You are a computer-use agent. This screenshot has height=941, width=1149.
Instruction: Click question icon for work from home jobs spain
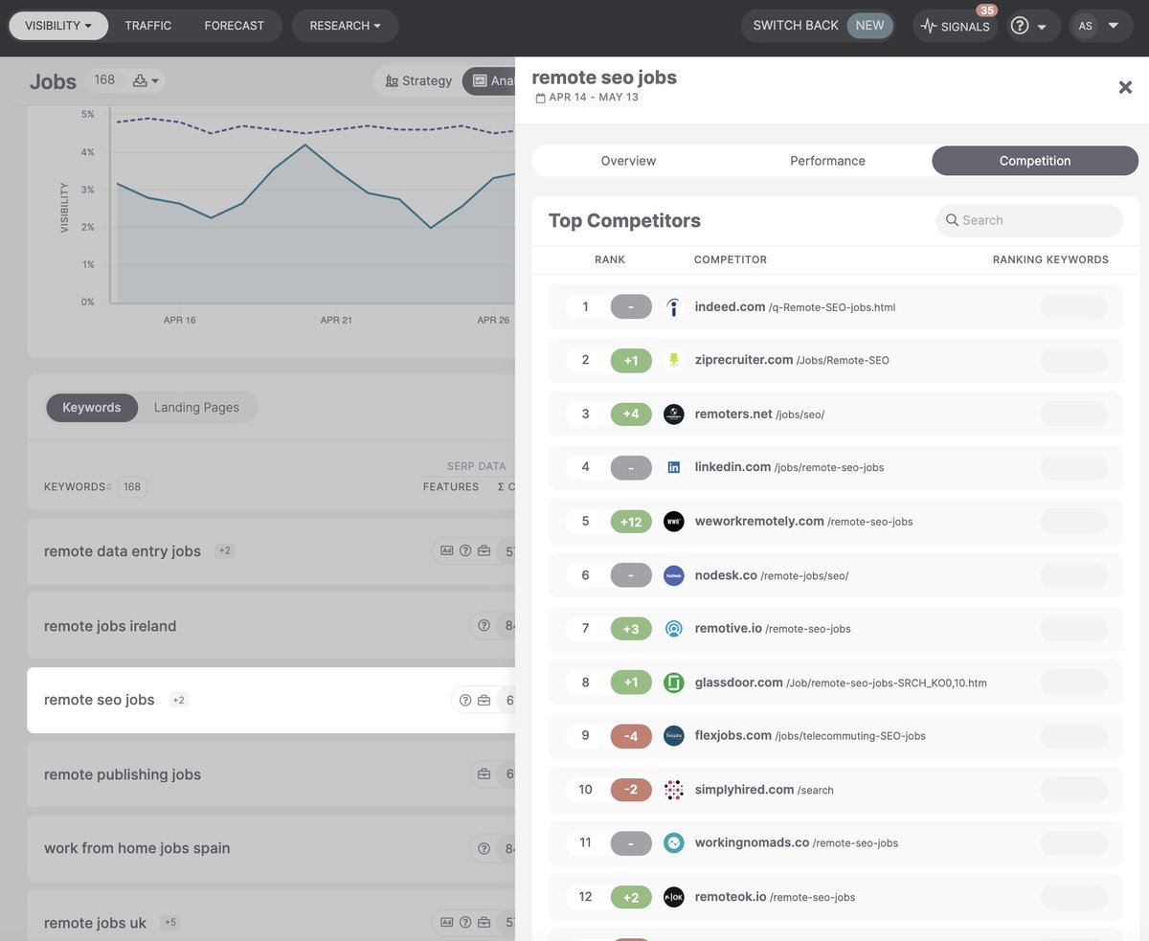pos(484,848)
